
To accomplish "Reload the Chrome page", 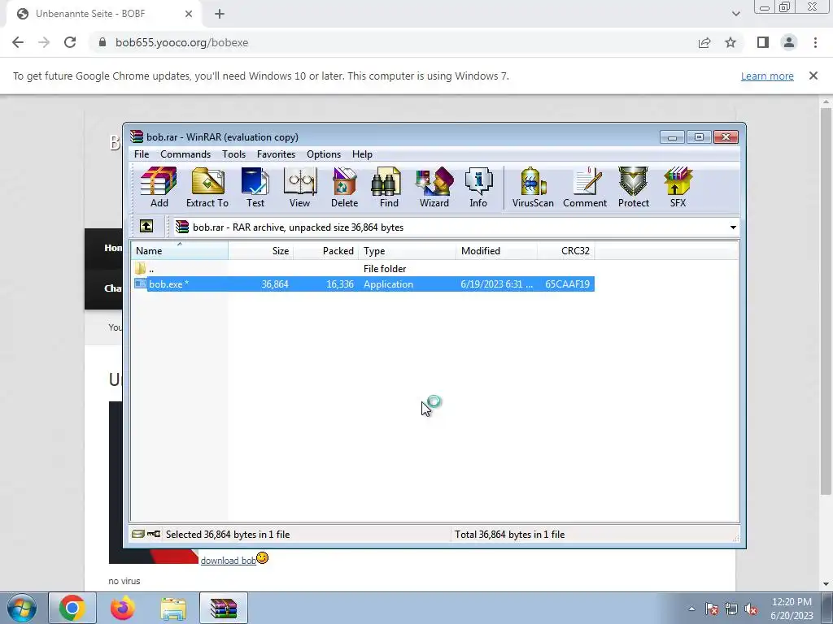I will pyautogui.click(x=70, y=42).
